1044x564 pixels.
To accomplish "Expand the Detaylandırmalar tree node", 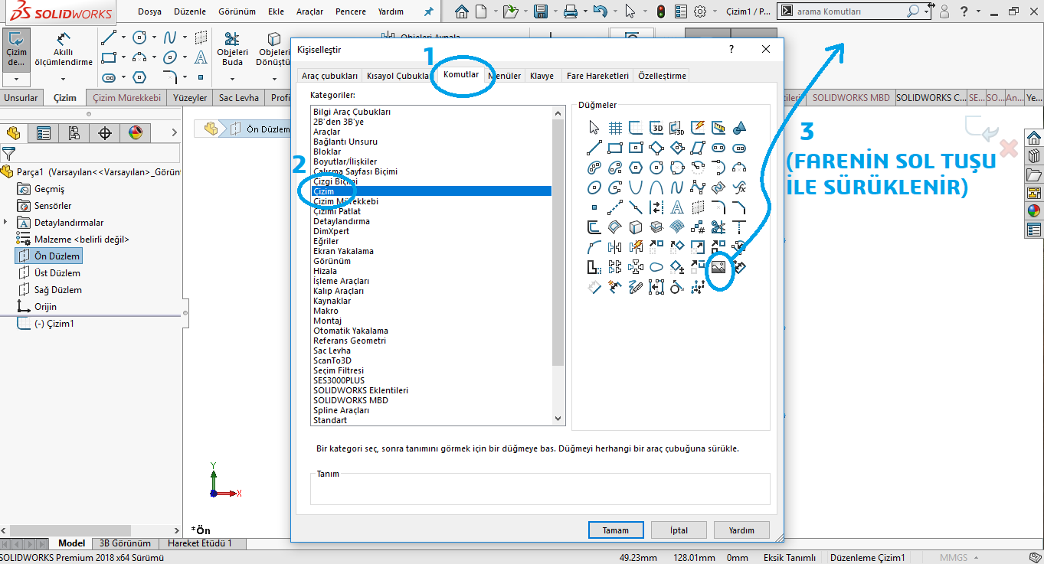I will 6,222.
